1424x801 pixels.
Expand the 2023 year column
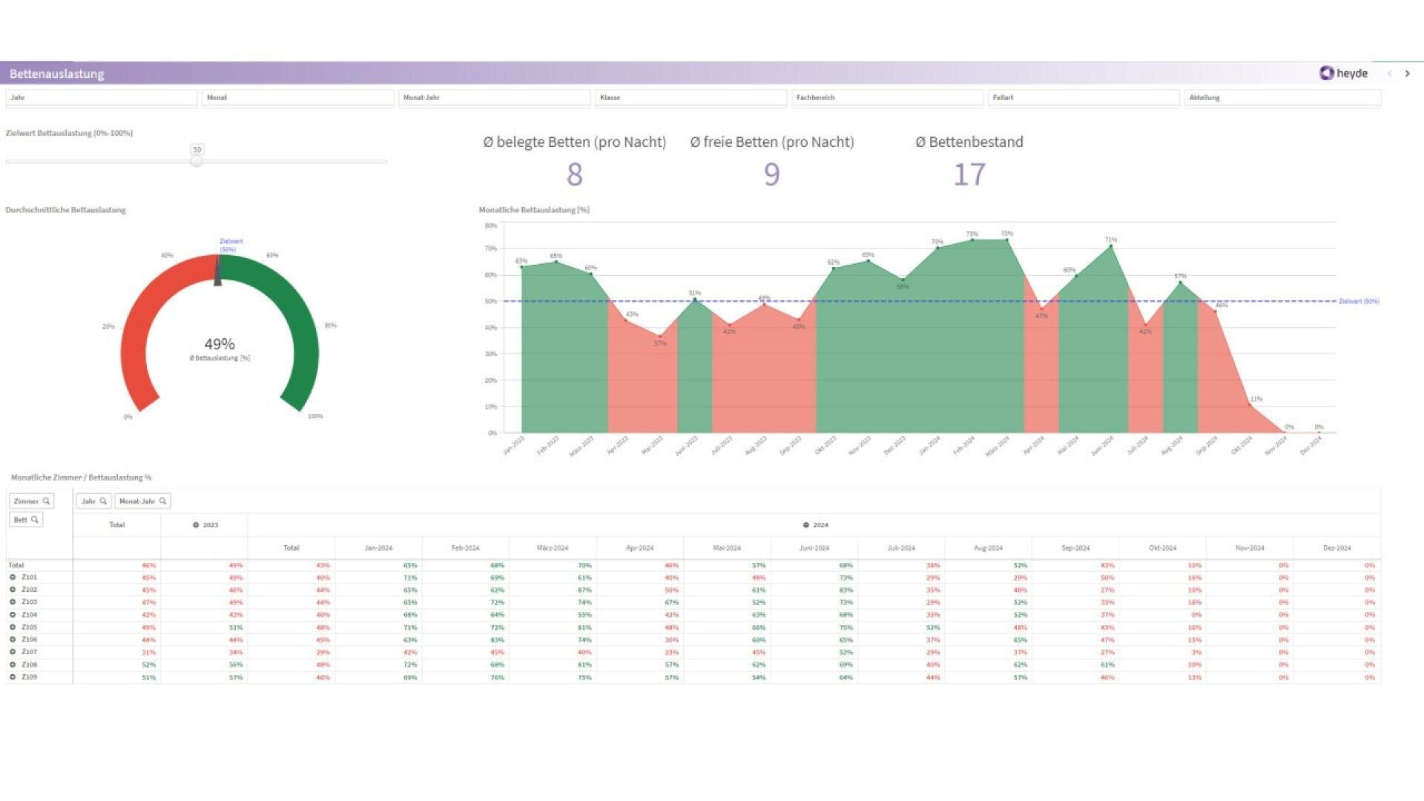196,525
